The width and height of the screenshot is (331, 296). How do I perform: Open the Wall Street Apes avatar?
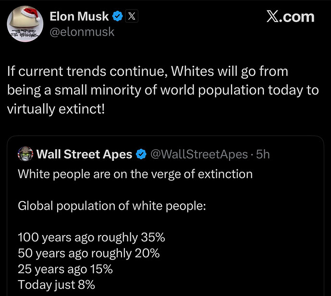25,154
